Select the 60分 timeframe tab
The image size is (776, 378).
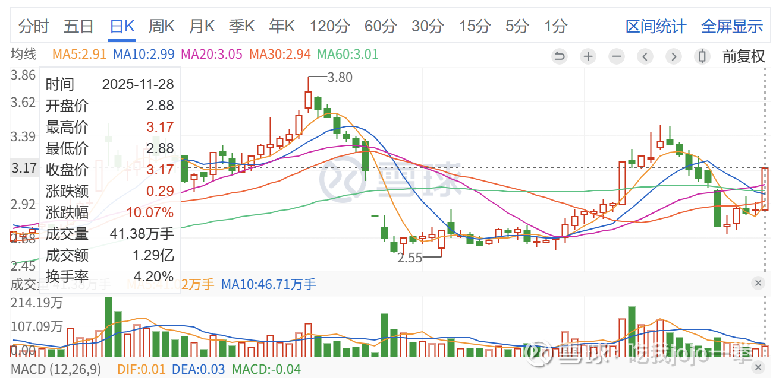381,26
